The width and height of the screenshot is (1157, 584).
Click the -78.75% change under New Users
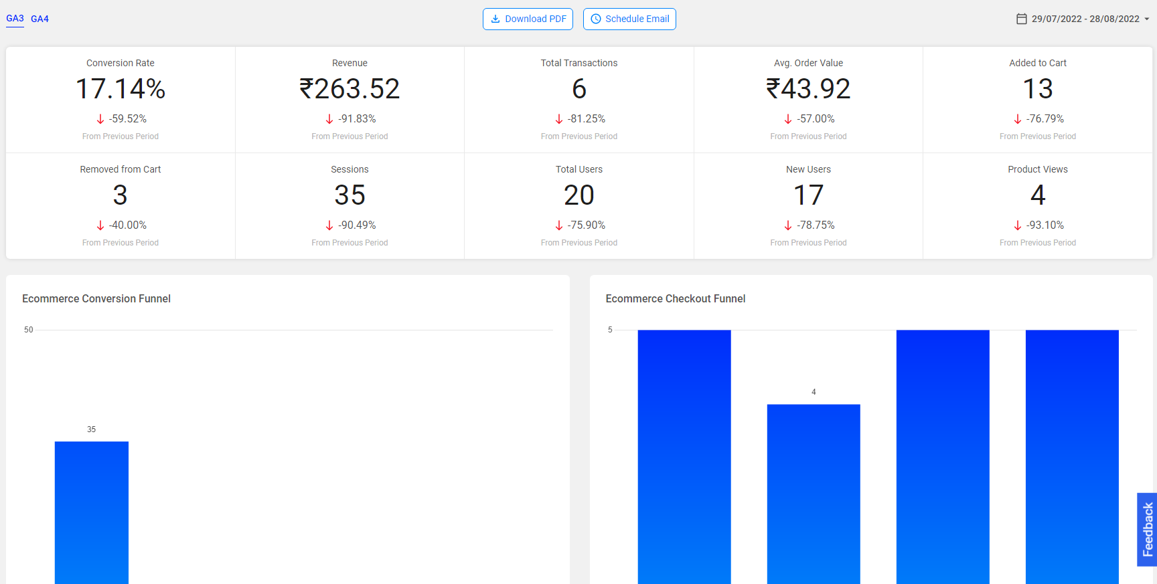(x=816, y=225)
